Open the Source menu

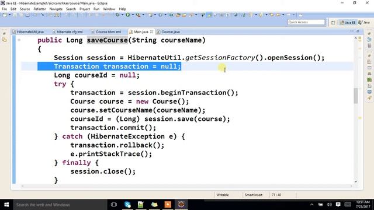click(25, 9)
